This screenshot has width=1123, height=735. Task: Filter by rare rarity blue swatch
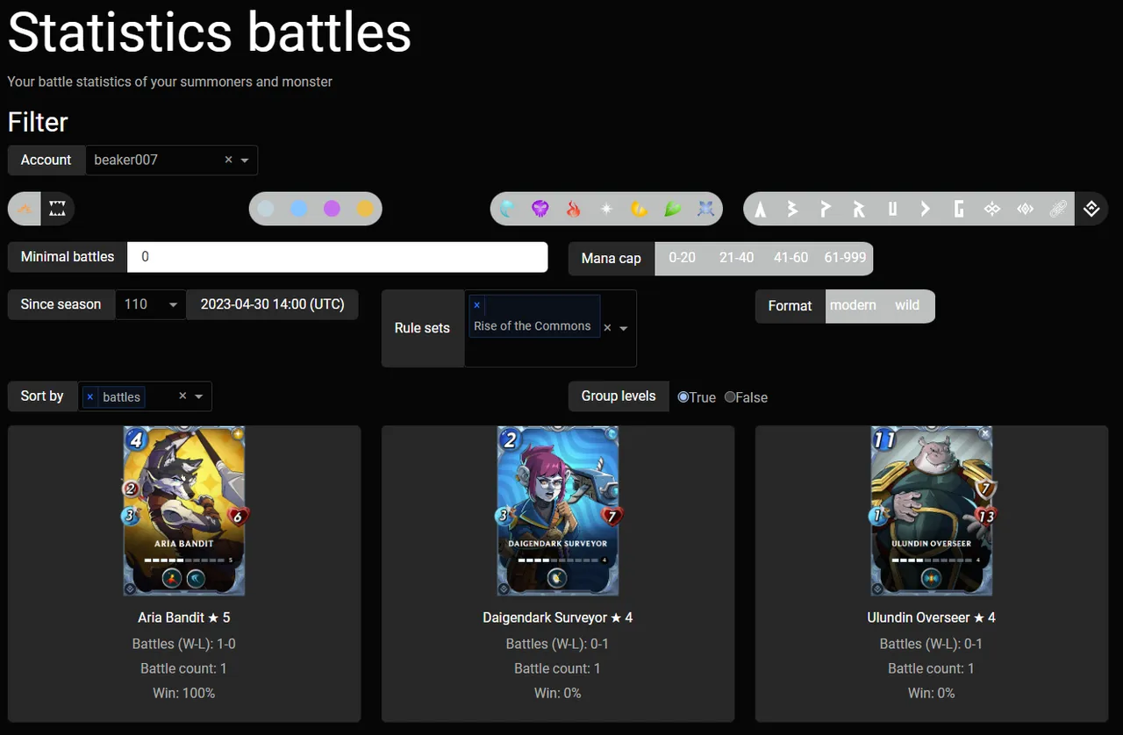pos(299,209)
